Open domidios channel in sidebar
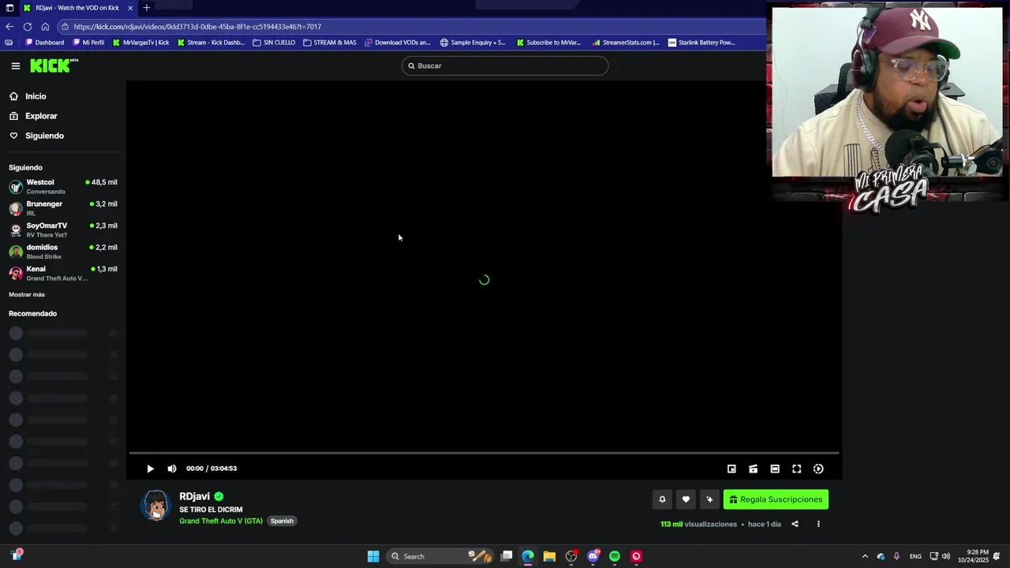 63,252
